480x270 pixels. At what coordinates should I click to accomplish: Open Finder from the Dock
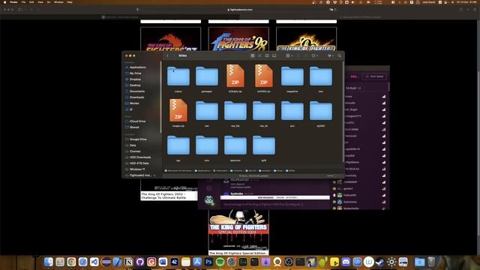point(48,262)
